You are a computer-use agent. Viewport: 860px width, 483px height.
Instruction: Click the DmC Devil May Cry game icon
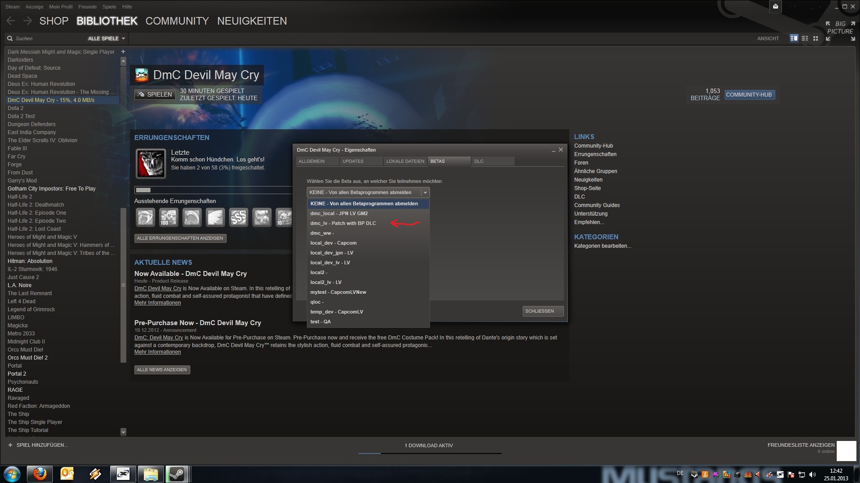click(x=142, y=75)
